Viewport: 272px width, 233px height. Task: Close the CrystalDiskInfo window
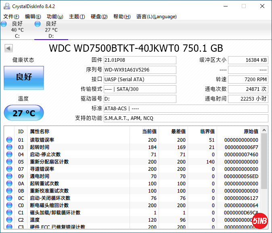[x=262, y=6]
